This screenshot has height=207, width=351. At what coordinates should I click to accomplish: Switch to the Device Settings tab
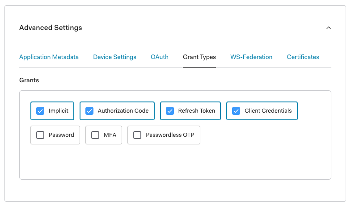114,57
